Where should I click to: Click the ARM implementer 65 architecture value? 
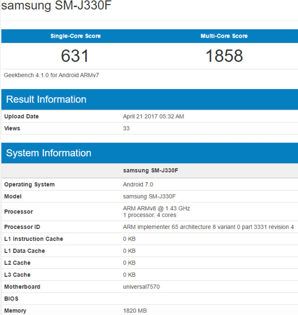tap(208, 227)
